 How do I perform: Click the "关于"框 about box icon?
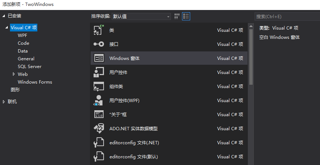pyautogui.click(x=99, y=115)
